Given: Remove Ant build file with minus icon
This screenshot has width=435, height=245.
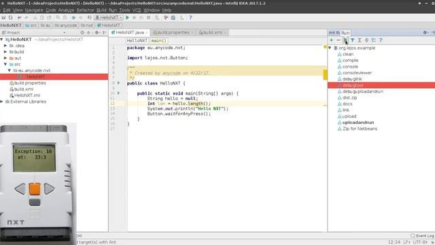Looking at the screenshot, I should pos(338,40).
